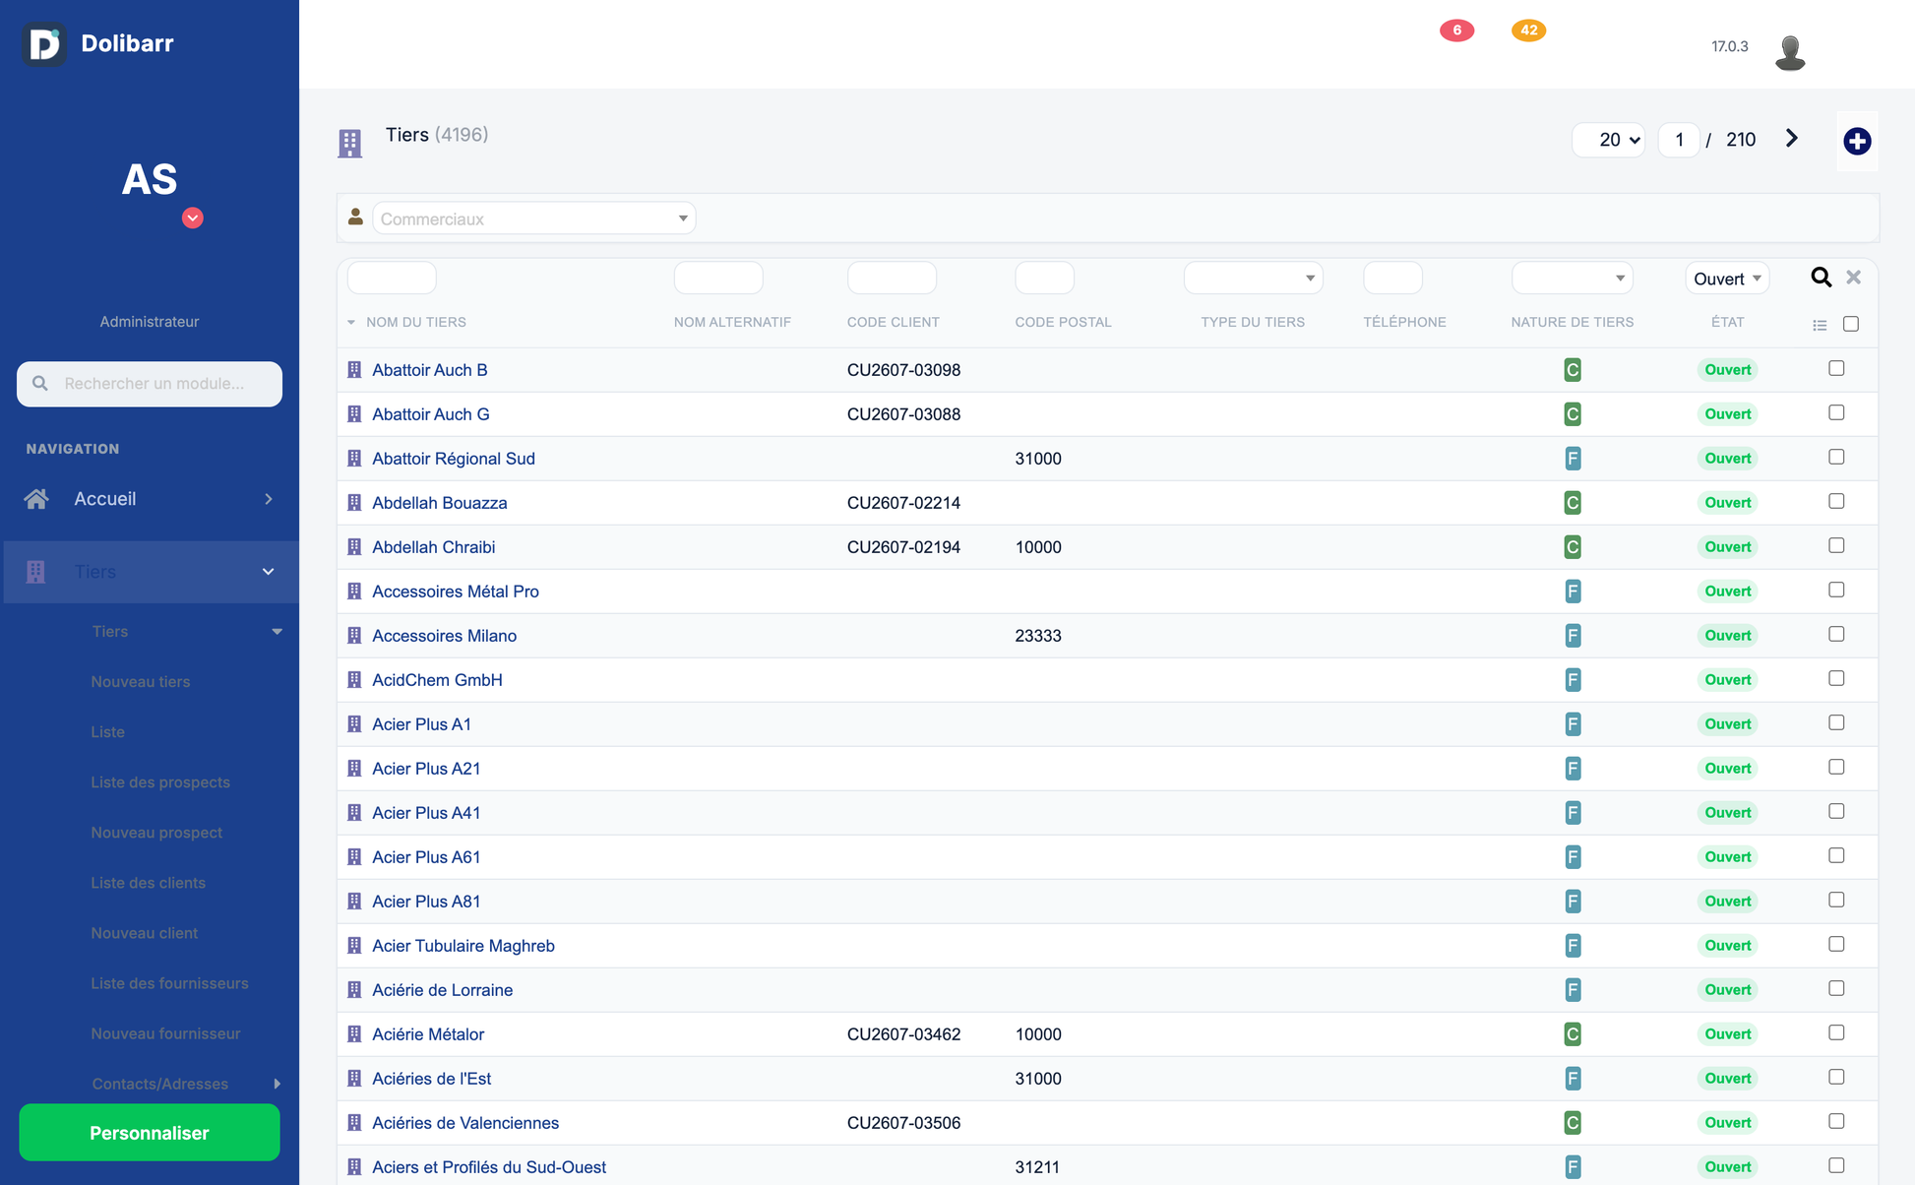Sort by Code client column header
1915x1185 pixels.
click(x=893, y=322)
